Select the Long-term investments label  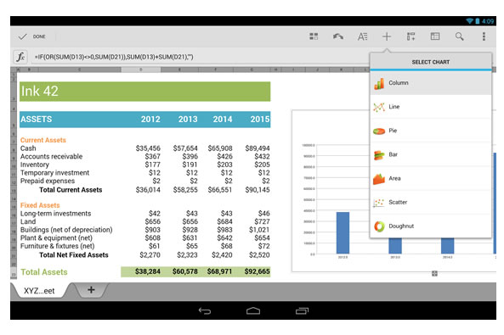(55, 214)
